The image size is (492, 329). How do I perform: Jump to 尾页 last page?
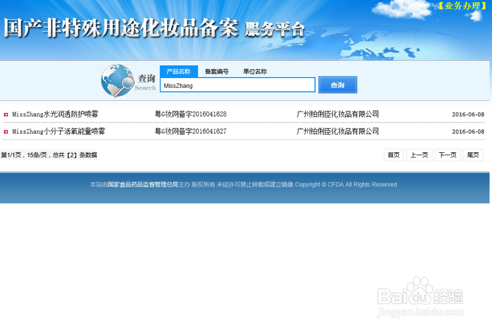(x=473, y=155)
